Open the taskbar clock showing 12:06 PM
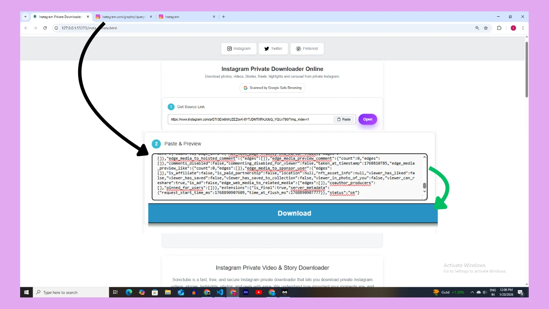Screen dimensions: 549x309 [506, 292]
